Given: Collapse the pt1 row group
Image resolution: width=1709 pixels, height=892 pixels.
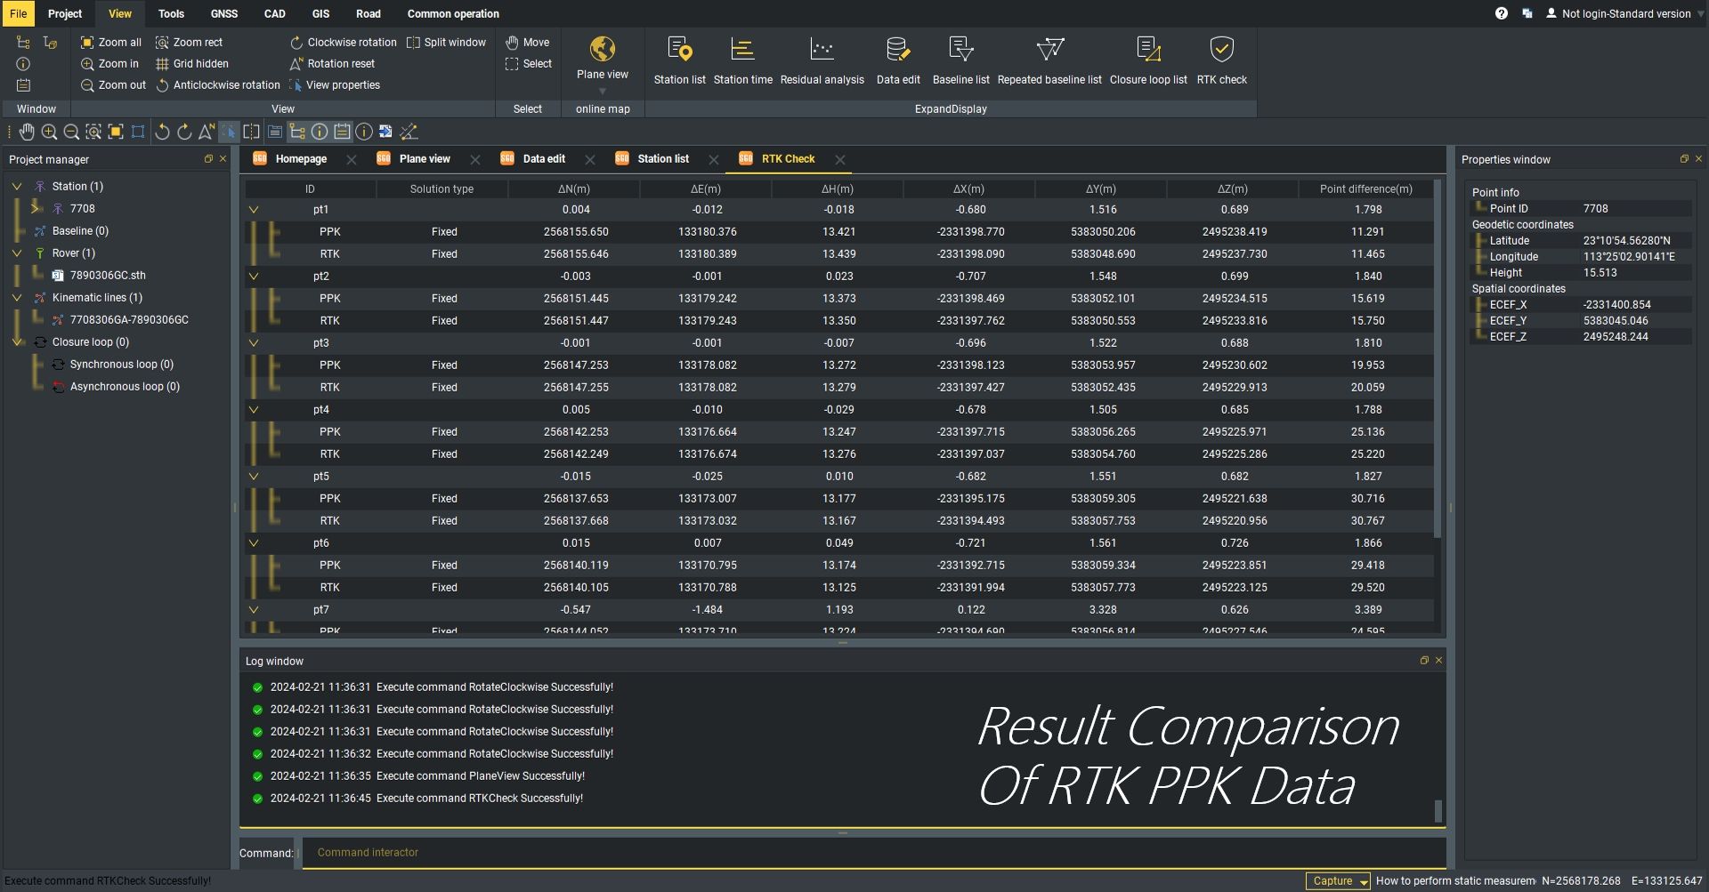Looking at the screenshot, I should coord(254,210).
